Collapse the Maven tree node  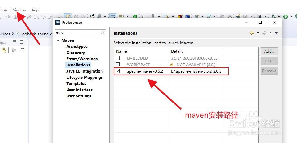(x=58, y=40)
